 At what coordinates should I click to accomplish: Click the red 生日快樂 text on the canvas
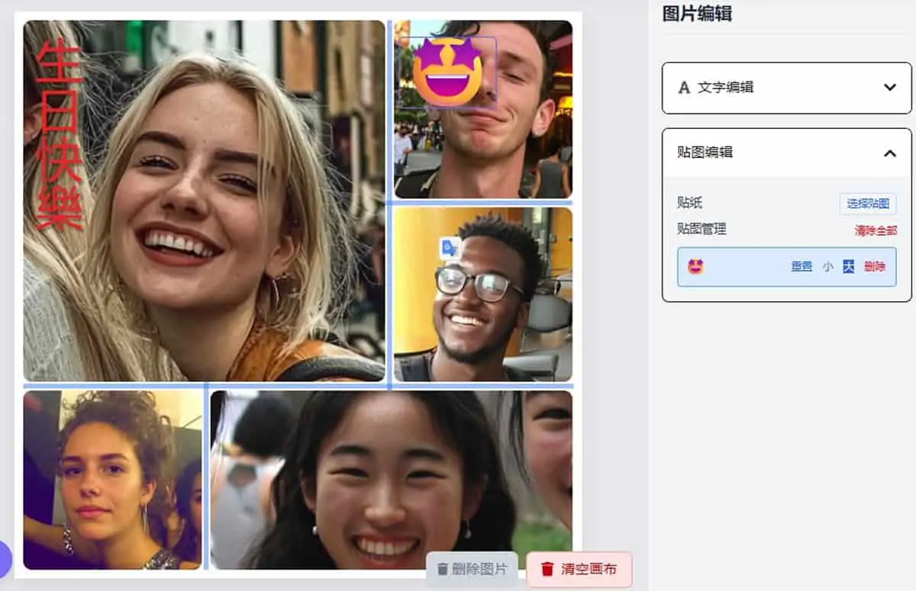coord(59,135)
